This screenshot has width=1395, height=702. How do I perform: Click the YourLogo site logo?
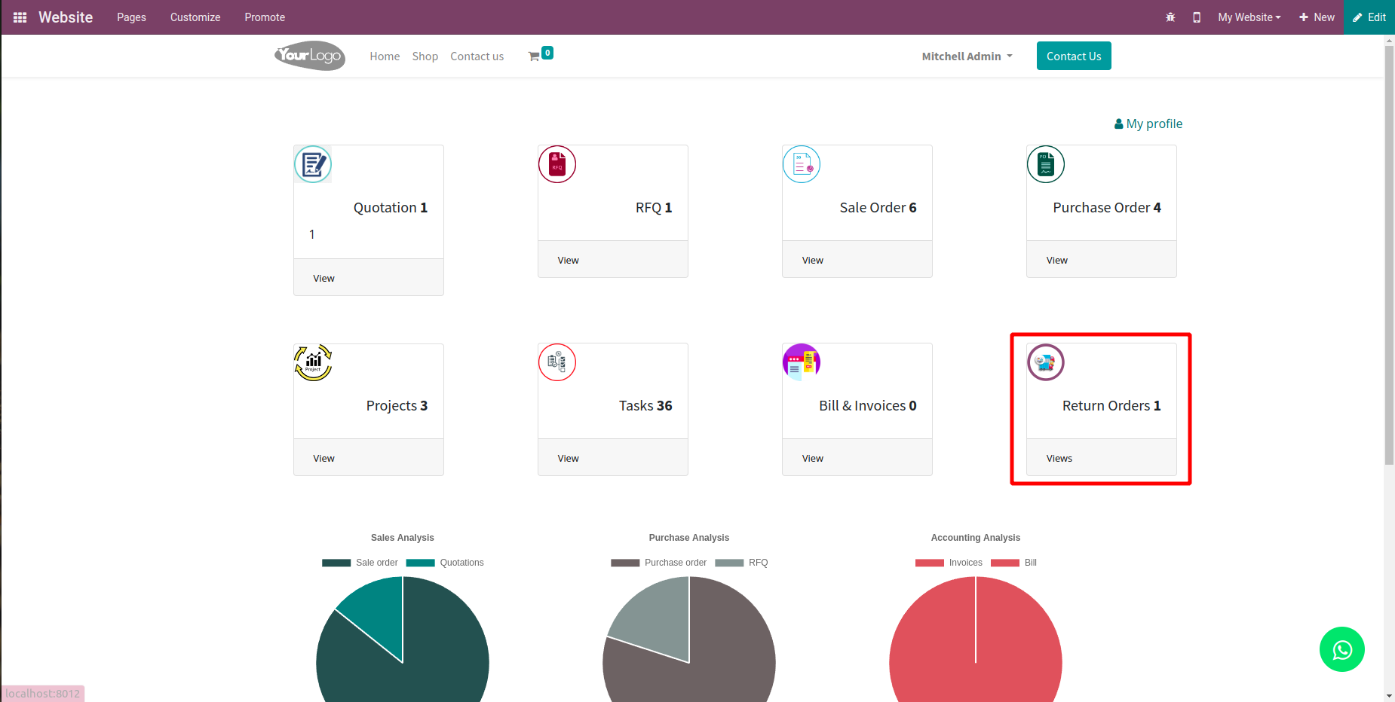[x=310, y=56]
